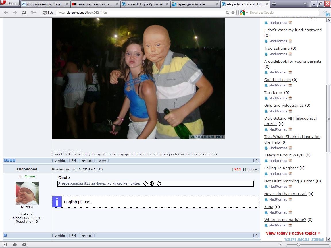
Task: Toggle the panels button in status bar
Action: 5,245
